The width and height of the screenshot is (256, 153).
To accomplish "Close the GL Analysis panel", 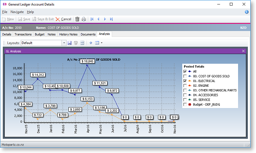I will pyautogui.click(x=243, y=51).
